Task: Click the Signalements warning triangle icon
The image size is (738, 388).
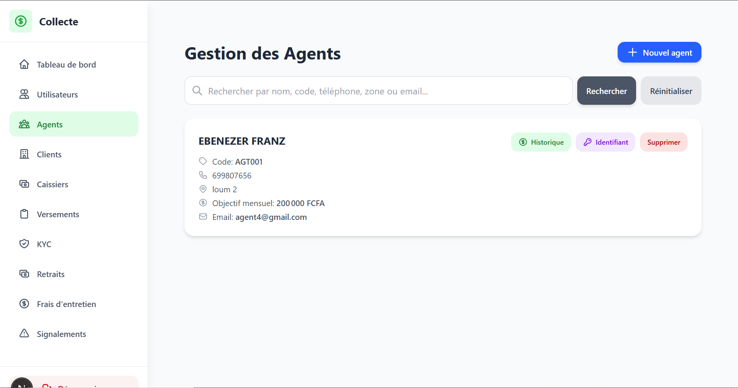Action: pos(24,334)
